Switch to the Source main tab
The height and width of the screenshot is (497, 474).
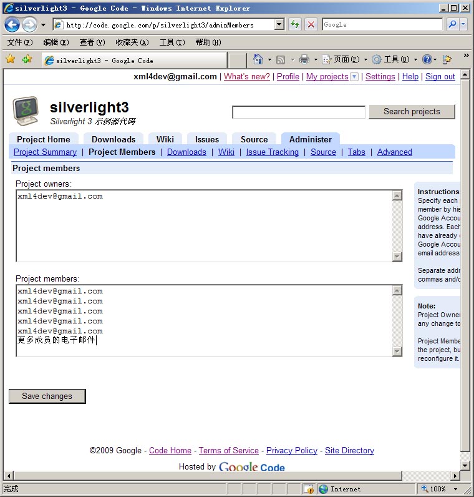[254, 139]
